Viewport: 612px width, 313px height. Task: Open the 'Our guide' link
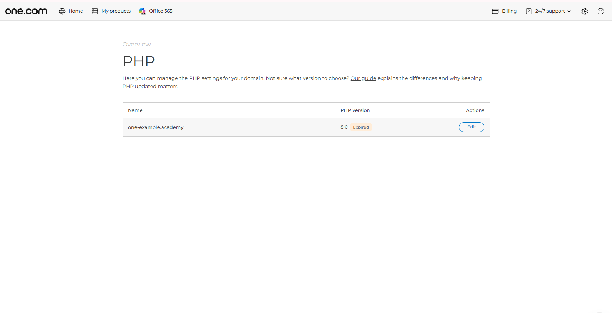tap(363, 78)
